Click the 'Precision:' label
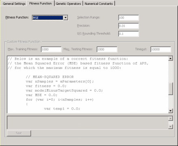This screenshot has height=146, width=178. pyautogui.click(x=83, y=26)
